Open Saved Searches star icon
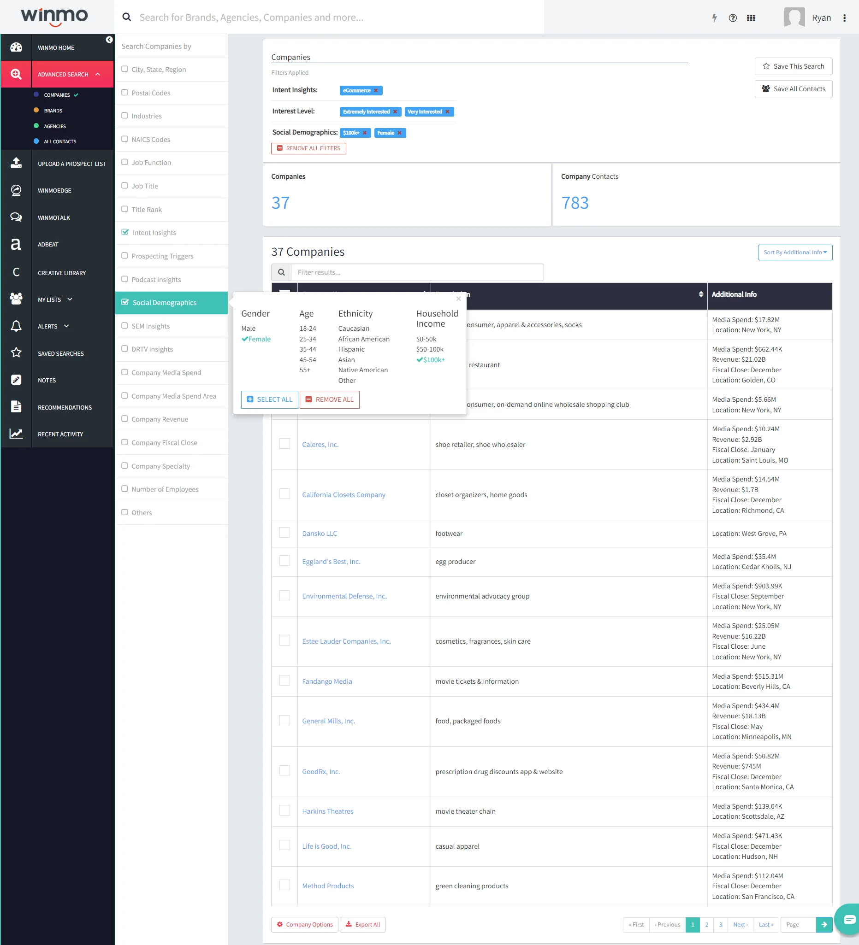The image size is (859, 945). tap(16, 353)
